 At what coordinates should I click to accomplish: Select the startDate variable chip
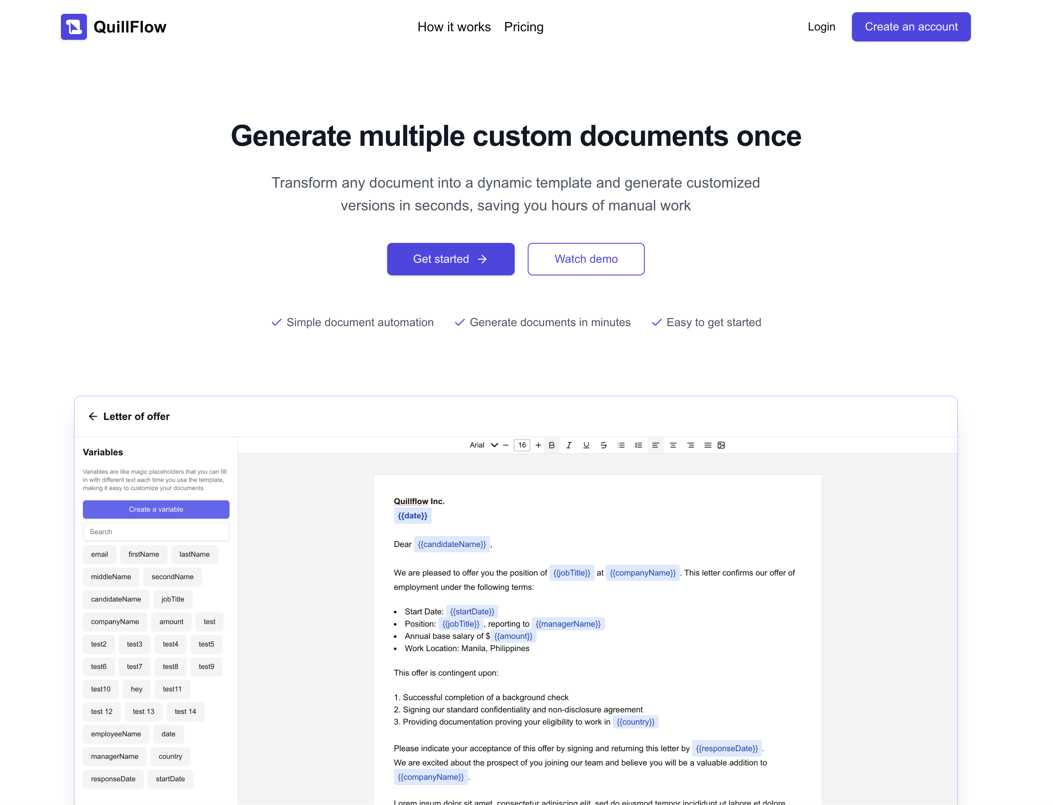pos(171,779)
